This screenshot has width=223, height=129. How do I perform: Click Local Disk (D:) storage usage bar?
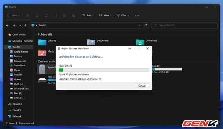(x=167, y=69)
